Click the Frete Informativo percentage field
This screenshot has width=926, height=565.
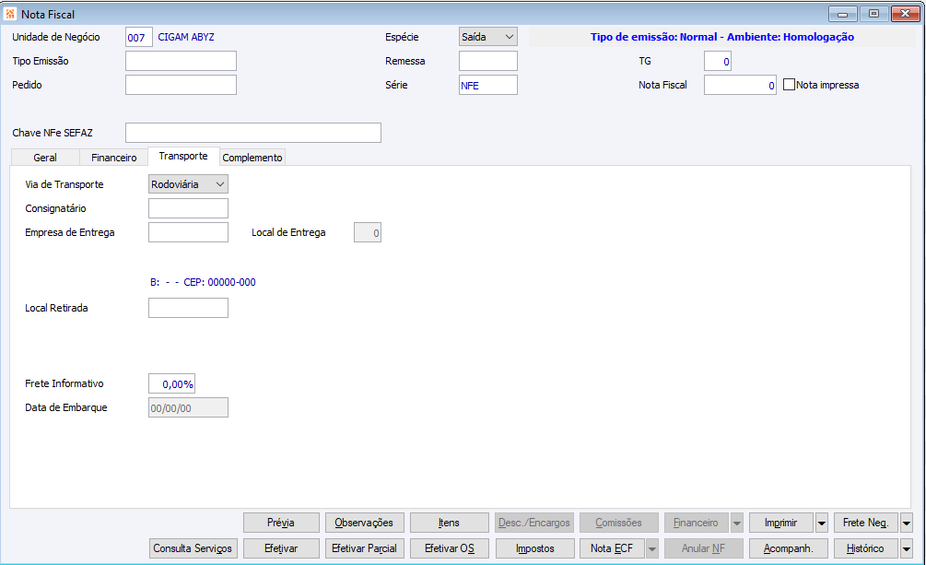pos(171,383)
